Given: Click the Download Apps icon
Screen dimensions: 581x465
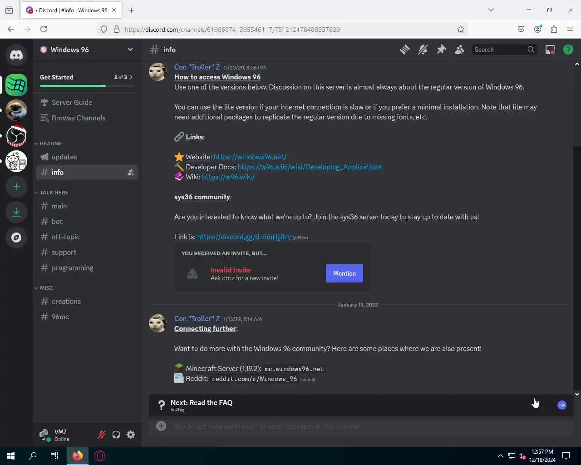Looking at the screenshot, I should tap(16, 212).
